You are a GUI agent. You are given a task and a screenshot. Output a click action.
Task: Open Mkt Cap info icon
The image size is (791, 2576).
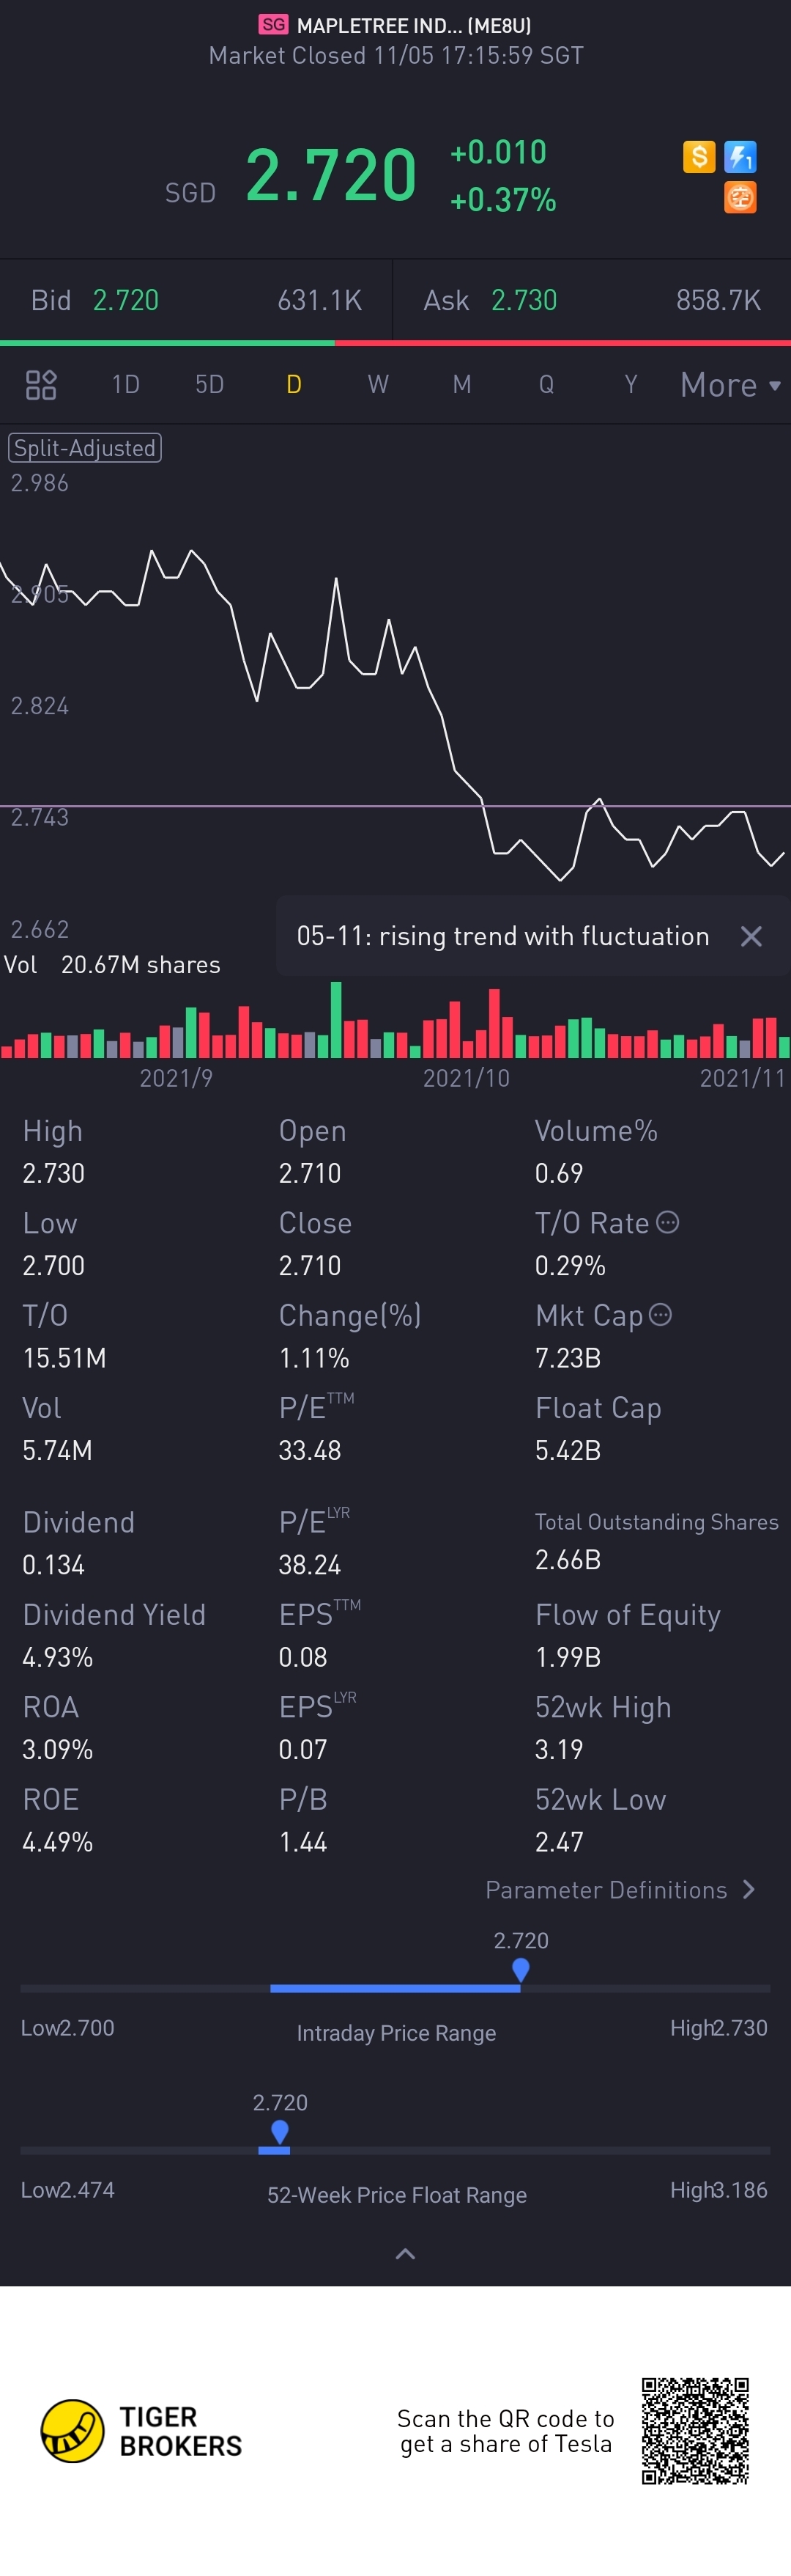coord(661,1315)
